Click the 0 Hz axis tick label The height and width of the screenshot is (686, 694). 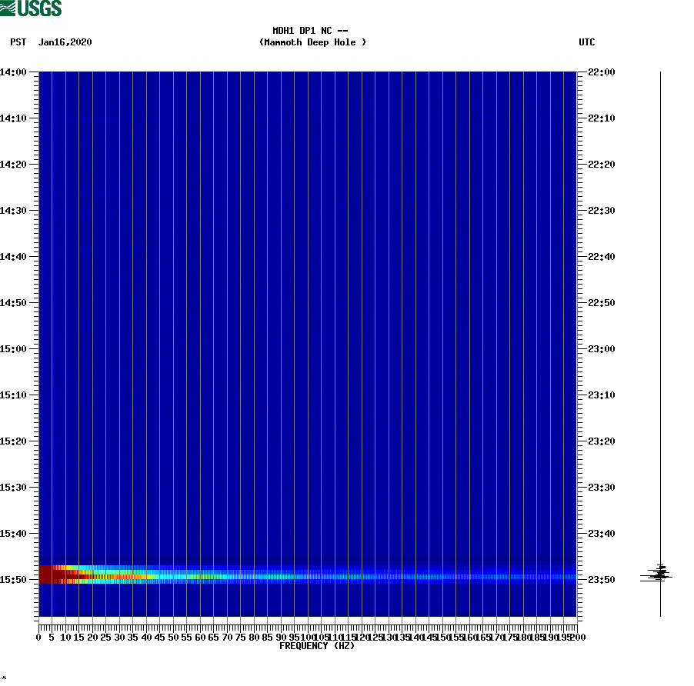[x=37, y=637]
